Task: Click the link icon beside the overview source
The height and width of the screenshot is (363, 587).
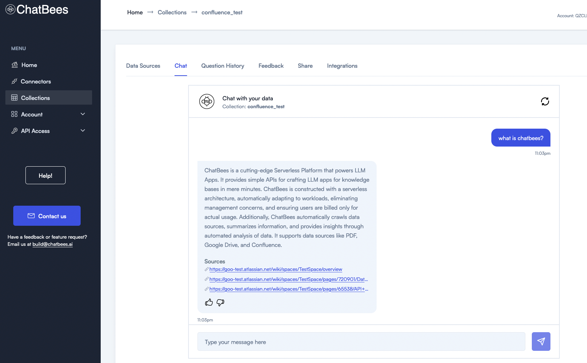Action: coord(206,269)
